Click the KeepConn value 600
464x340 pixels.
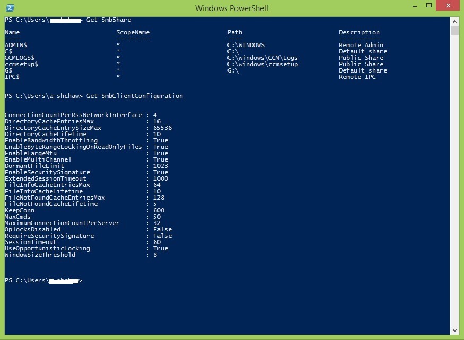[159, 210]
